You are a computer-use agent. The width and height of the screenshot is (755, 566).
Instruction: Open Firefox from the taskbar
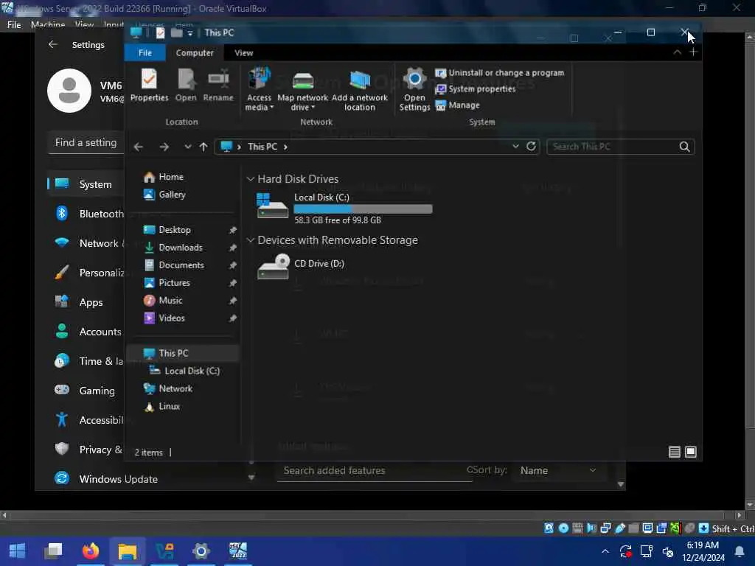[x=90, y=551]
